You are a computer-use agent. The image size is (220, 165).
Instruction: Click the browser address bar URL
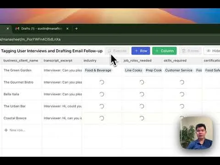(x=30, y=39)
